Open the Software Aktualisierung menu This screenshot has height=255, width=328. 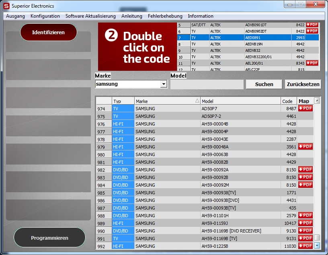(x=90, y=16)
